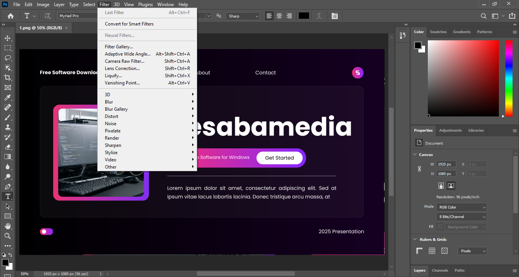Open Filter Gallery from the menu
This screenshot has height=277, width=519.
pos(119,47)
